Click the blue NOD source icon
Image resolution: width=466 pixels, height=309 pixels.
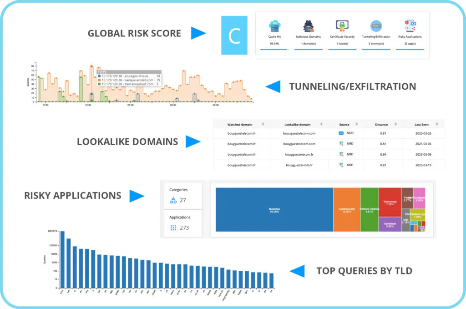[x=340, y=132]
